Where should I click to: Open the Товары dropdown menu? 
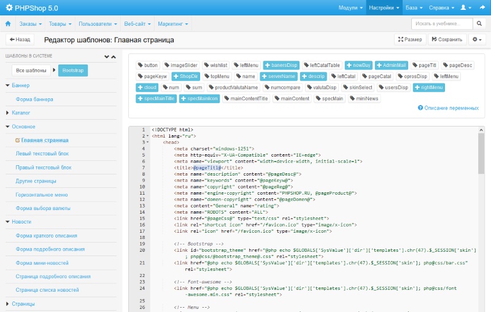[x=60, y=24]
